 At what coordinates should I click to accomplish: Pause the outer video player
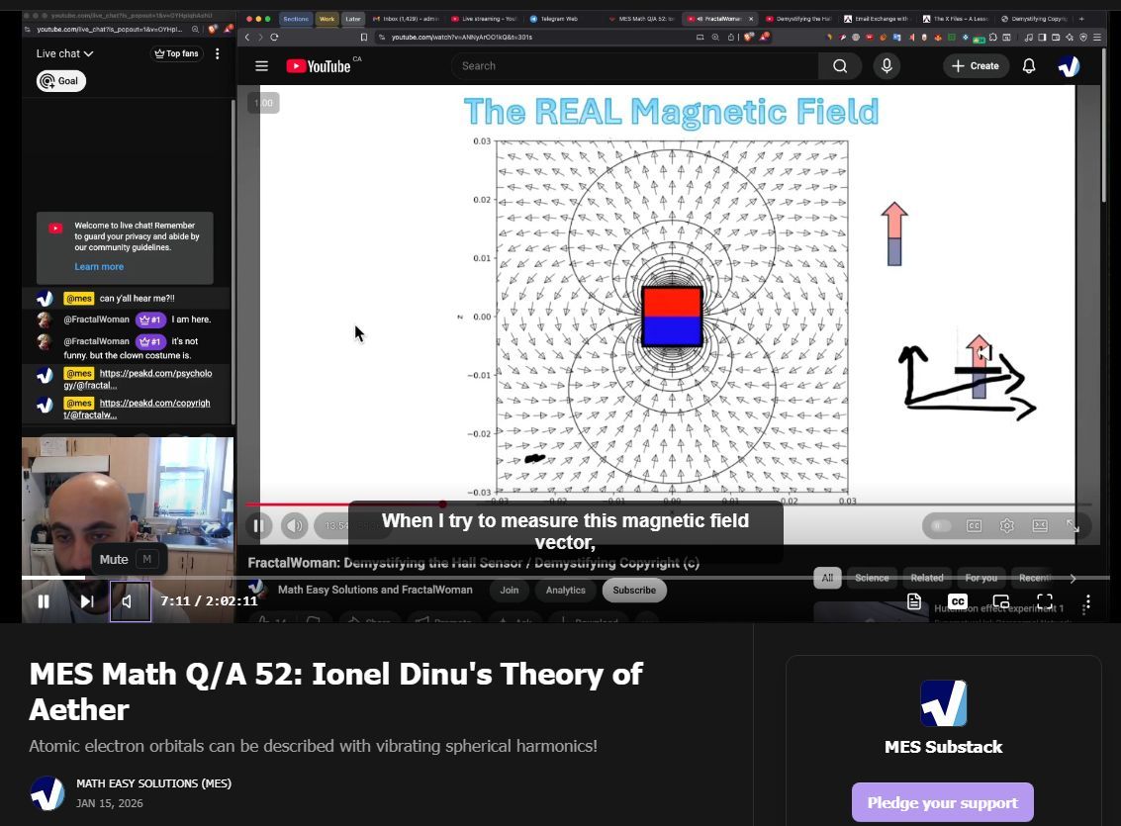[x=44, y=600]
